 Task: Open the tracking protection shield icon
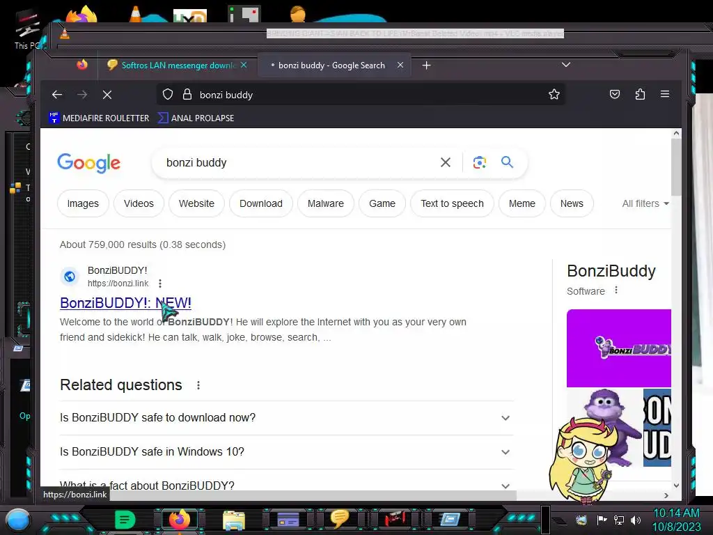point(168,94)
